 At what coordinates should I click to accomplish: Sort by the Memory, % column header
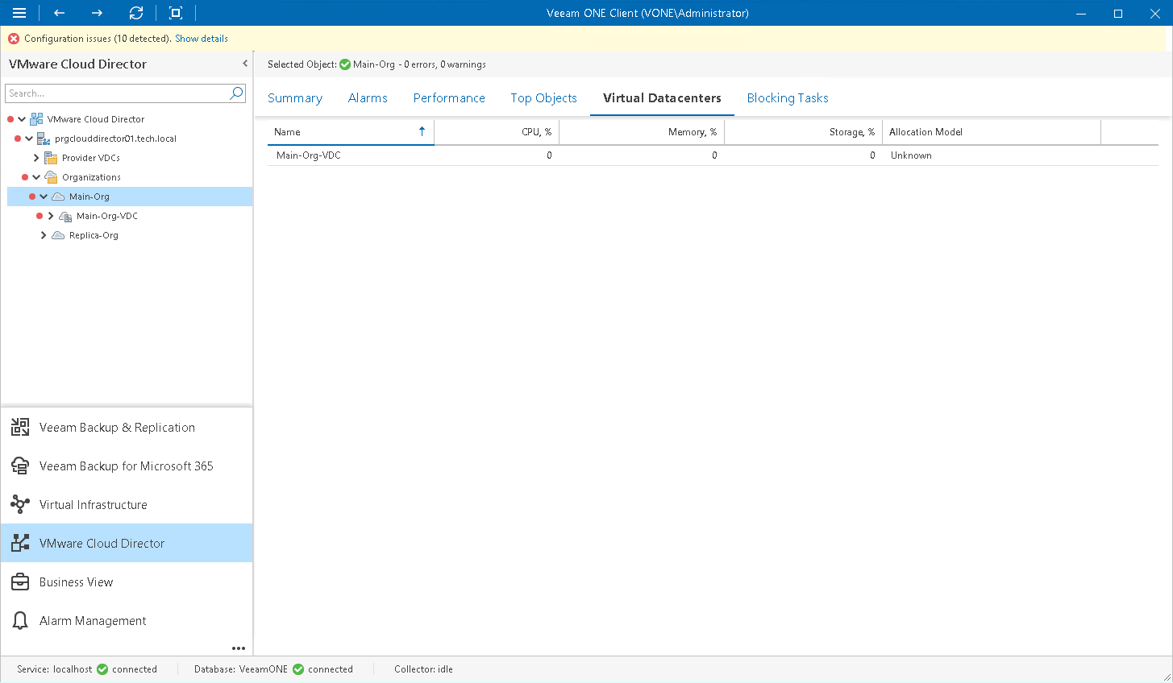click(642, 132)
